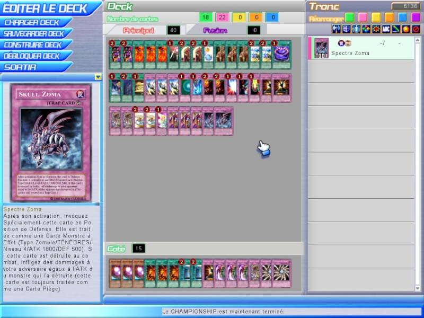
Task: Click the large Skull Zoma card preview
Action: pos(51,143)
